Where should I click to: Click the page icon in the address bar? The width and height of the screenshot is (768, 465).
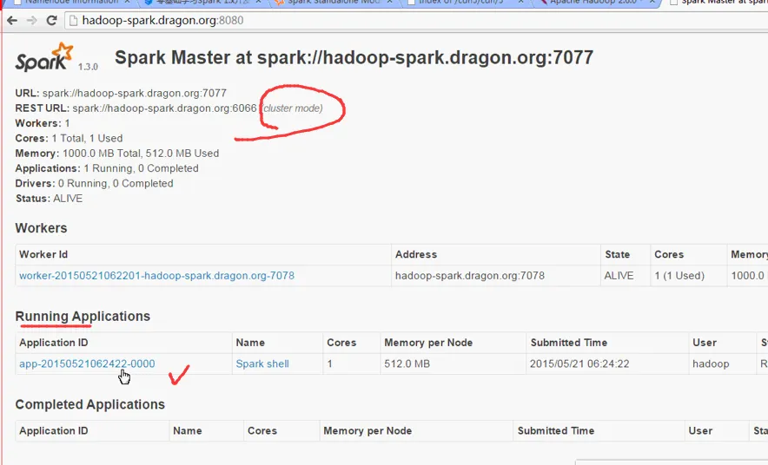pyautogui.click(x=73, y=21)
